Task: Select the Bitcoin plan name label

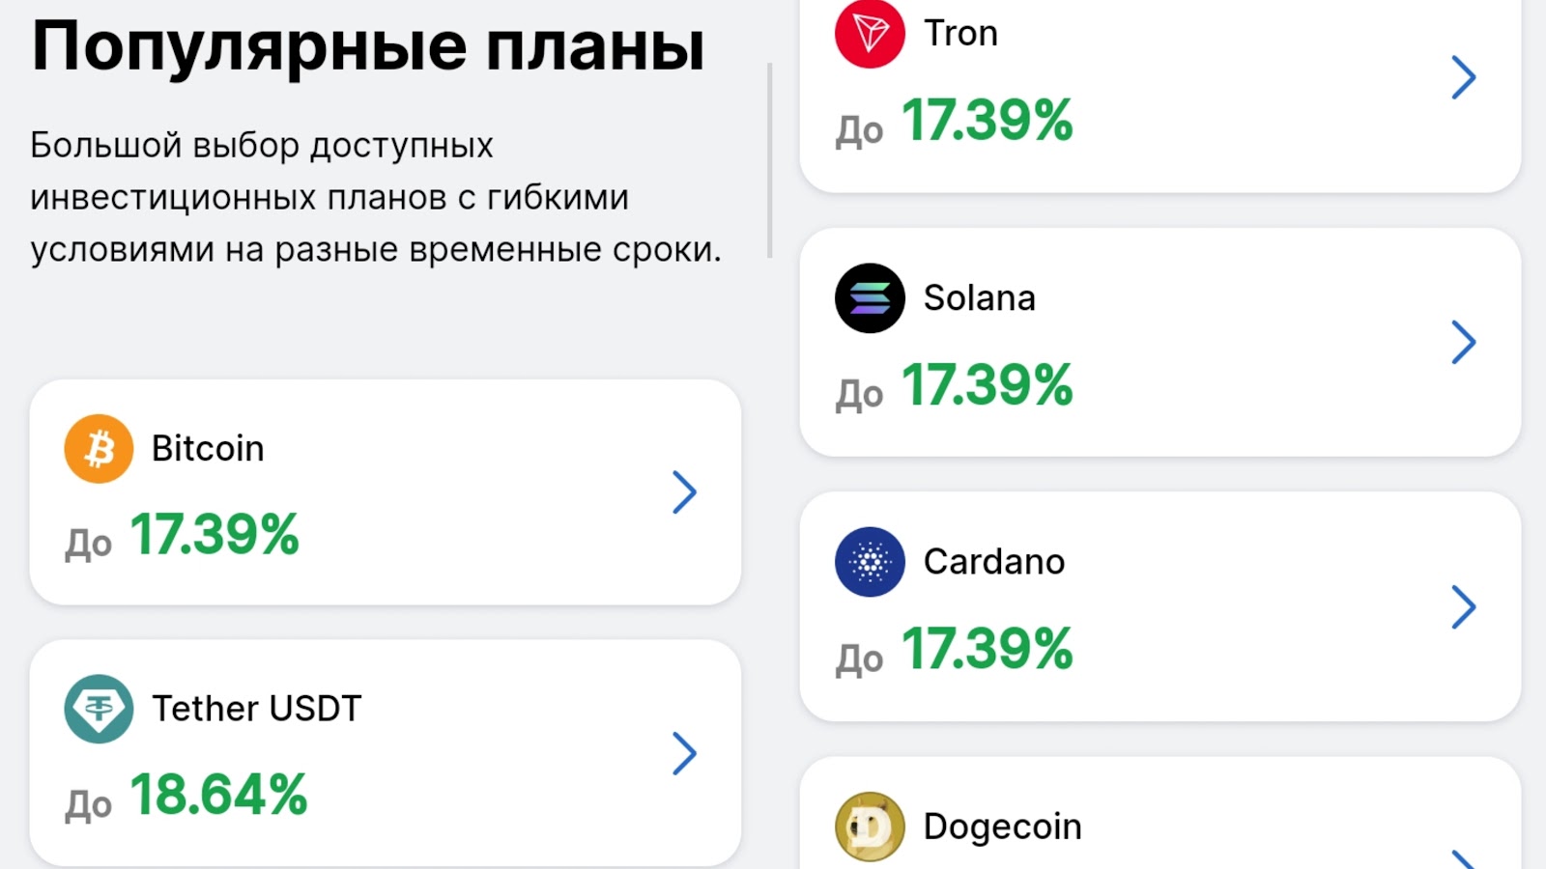Action: (x=208, y=449)
